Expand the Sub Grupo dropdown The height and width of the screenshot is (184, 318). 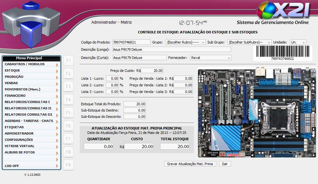249,42
